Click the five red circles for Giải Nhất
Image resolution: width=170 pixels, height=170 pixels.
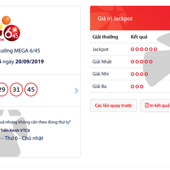[142, 62]
